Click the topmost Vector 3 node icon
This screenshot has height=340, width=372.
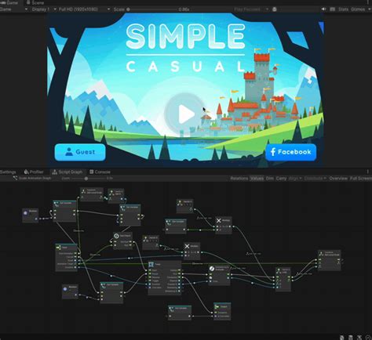pos(180,203)
